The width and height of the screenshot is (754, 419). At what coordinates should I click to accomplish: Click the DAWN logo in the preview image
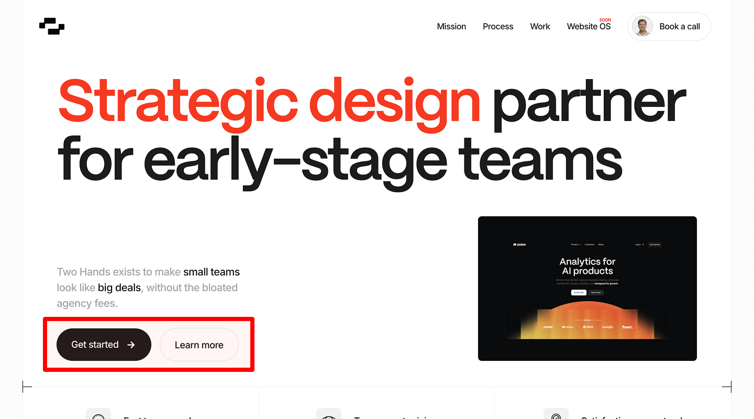[x=519, y=245]
